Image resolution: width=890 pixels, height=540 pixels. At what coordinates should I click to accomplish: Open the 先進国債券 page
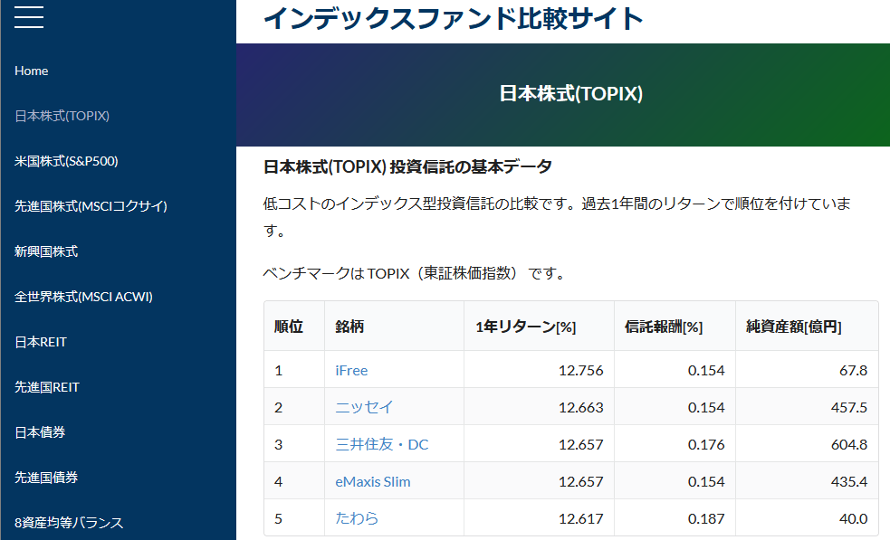pos(46,477)
